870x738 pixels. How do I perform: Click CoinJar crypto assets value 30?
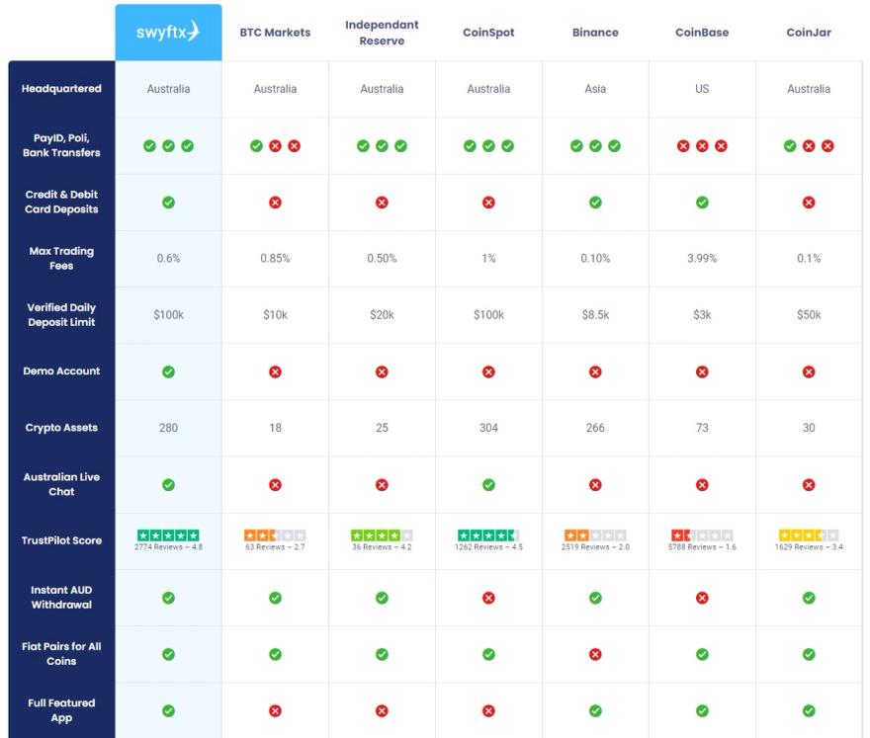pos(809,428)
